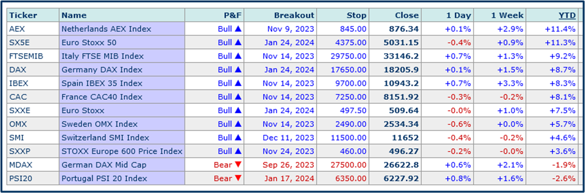Click the Bull triangle for Euro Stoxx 50

point(238,43)
